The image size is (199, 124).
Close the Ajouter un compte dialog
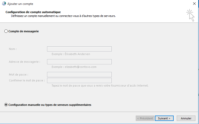(x=194, y=4)
